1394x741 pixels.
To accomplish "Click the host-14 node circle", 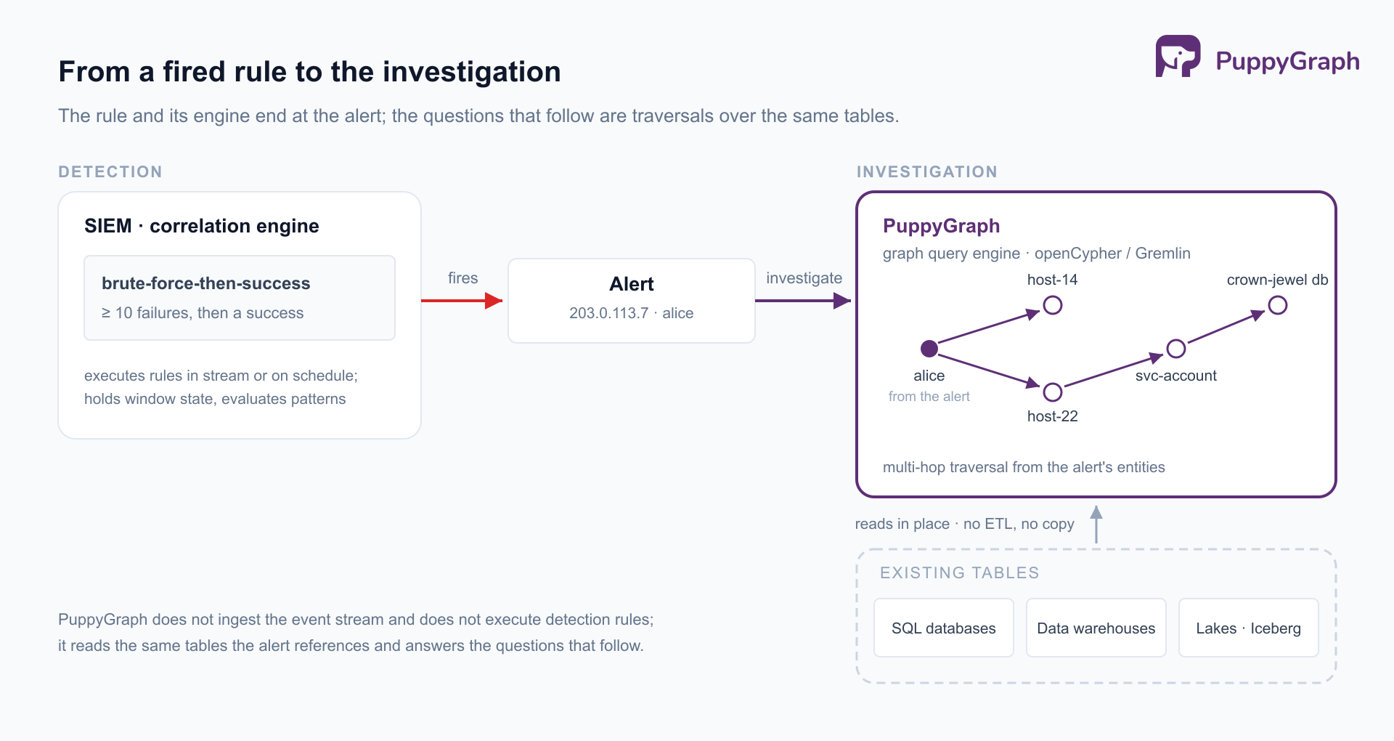I will click(1053, 305).
